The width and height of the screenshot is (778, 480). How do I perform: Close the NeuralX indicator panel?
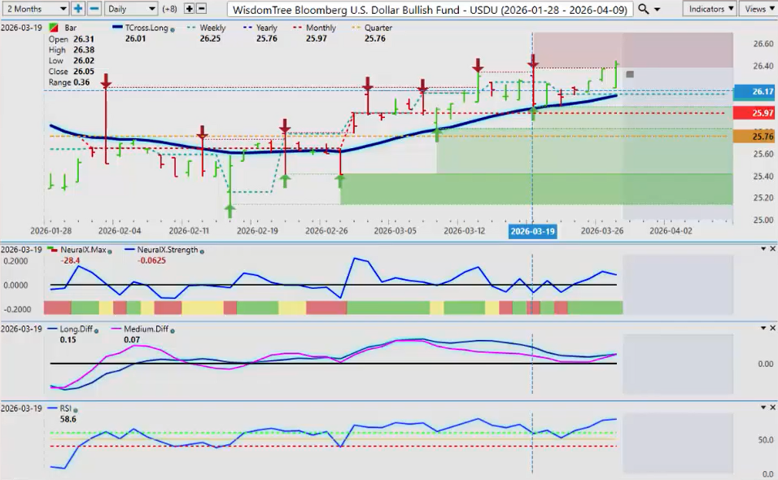point(771,249)
